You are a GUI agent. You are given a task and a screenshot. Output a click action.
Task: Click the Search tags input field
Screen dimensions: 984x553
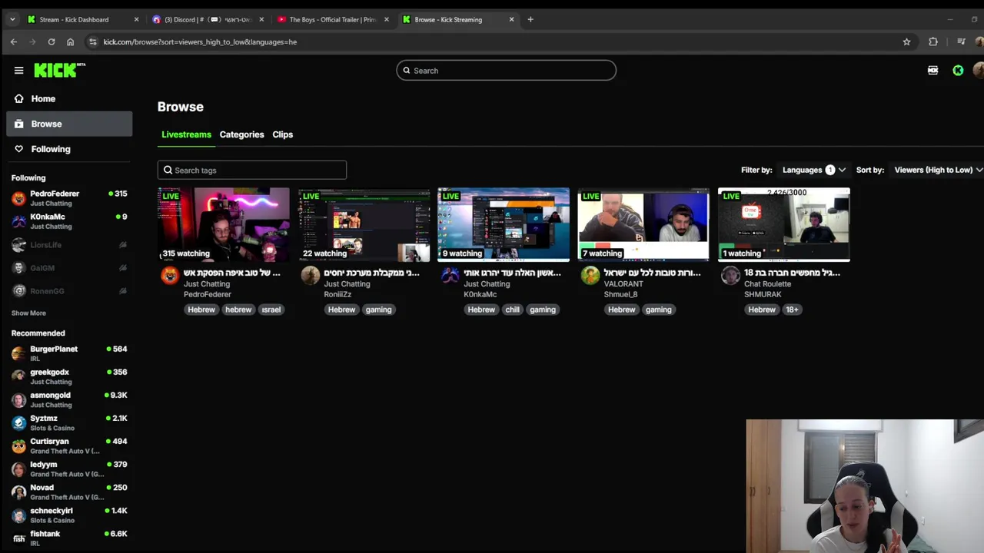[x=252, y=171]
